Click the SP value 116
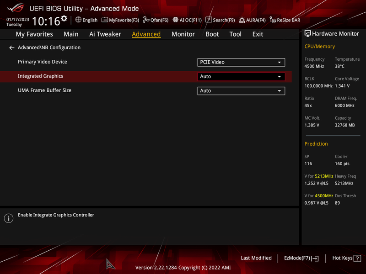This screenshot has height=274, width=366. [308, 164]
